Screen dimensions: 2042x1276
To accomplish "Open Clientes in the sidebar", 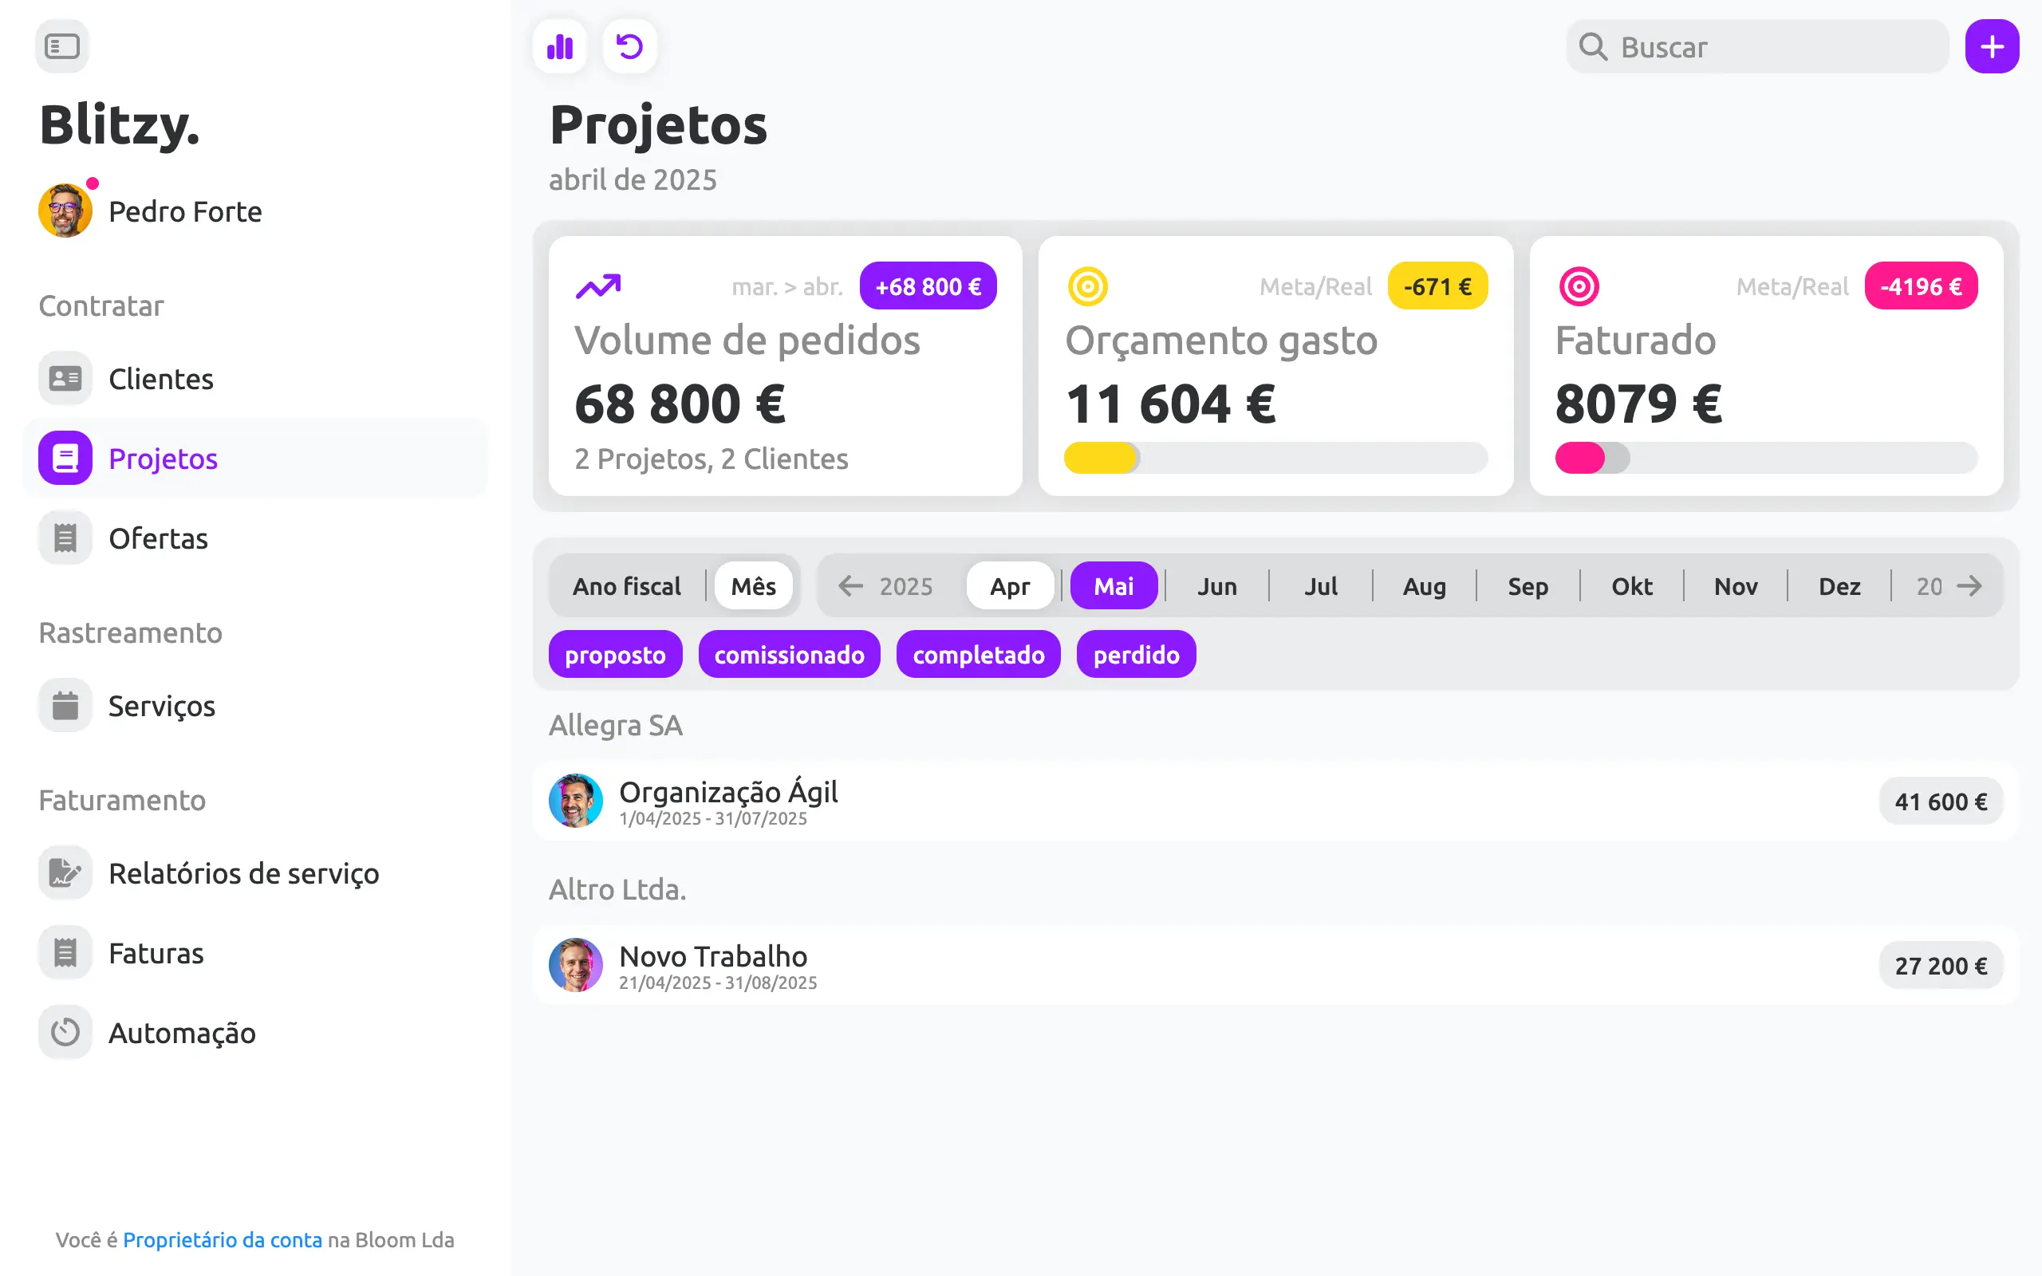I will (x=254, y=378).
